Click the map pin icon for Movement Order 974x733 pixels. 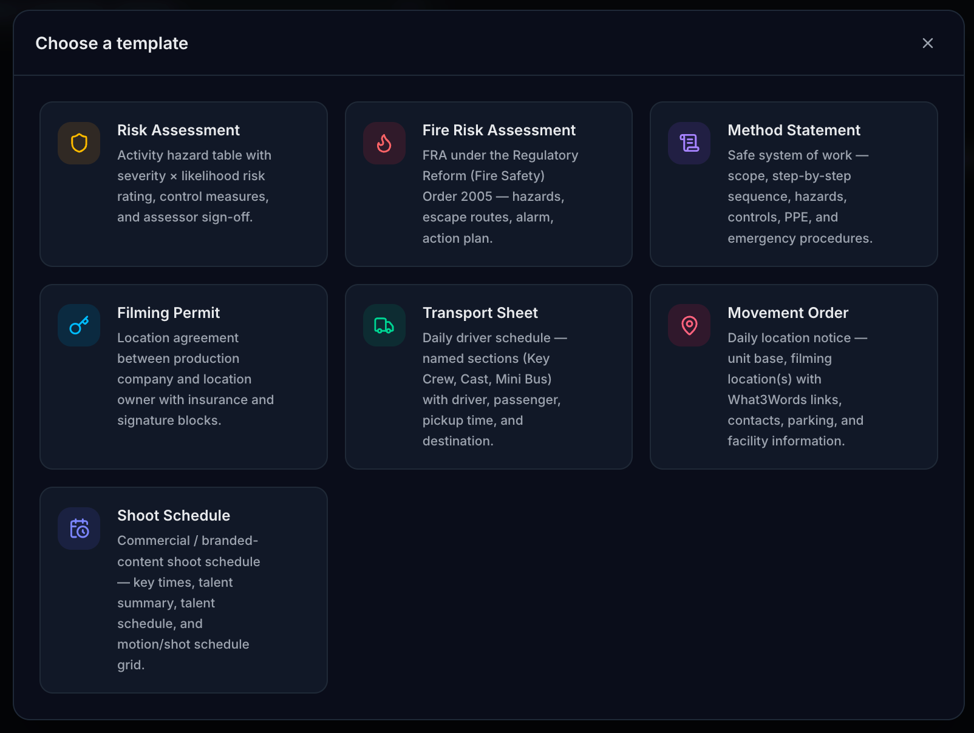[689, 325]
